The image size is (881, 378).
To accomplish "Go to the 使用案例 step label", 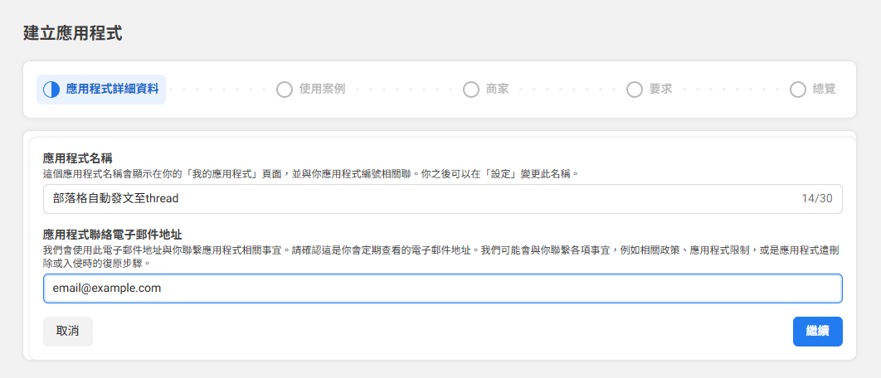I will [x=322, y=89].
